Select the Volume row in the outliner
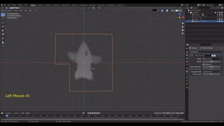Viewport: 224px width, 126px height. pyautogui.click(x=204, y=21)
